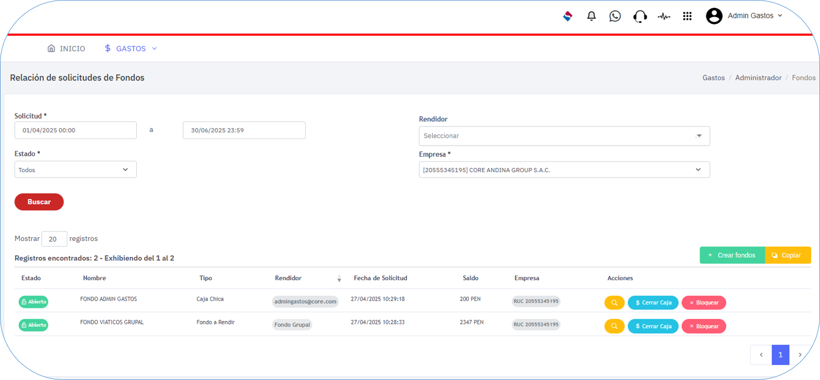Click the FONDO ADMIN GASTOS name cell

coord(109,299)
